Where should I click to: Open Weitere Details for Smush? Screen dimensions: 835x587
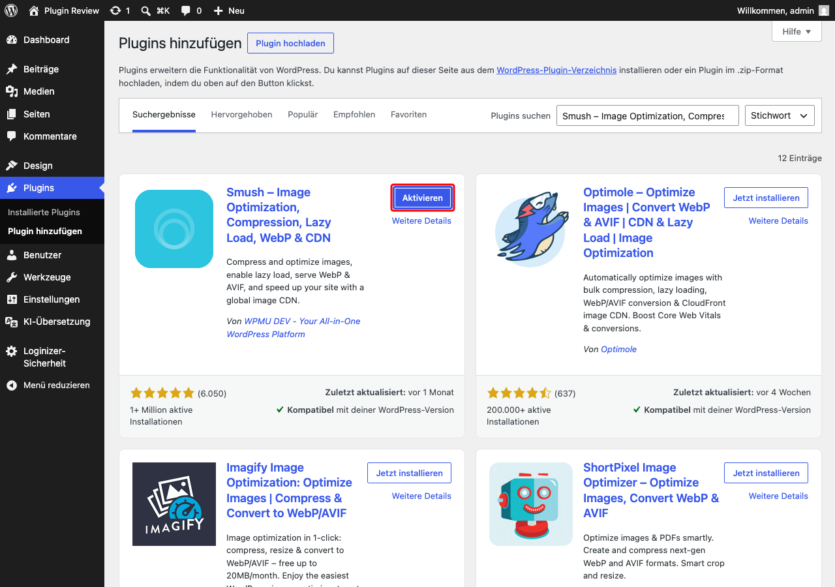(x=421, y=221)
